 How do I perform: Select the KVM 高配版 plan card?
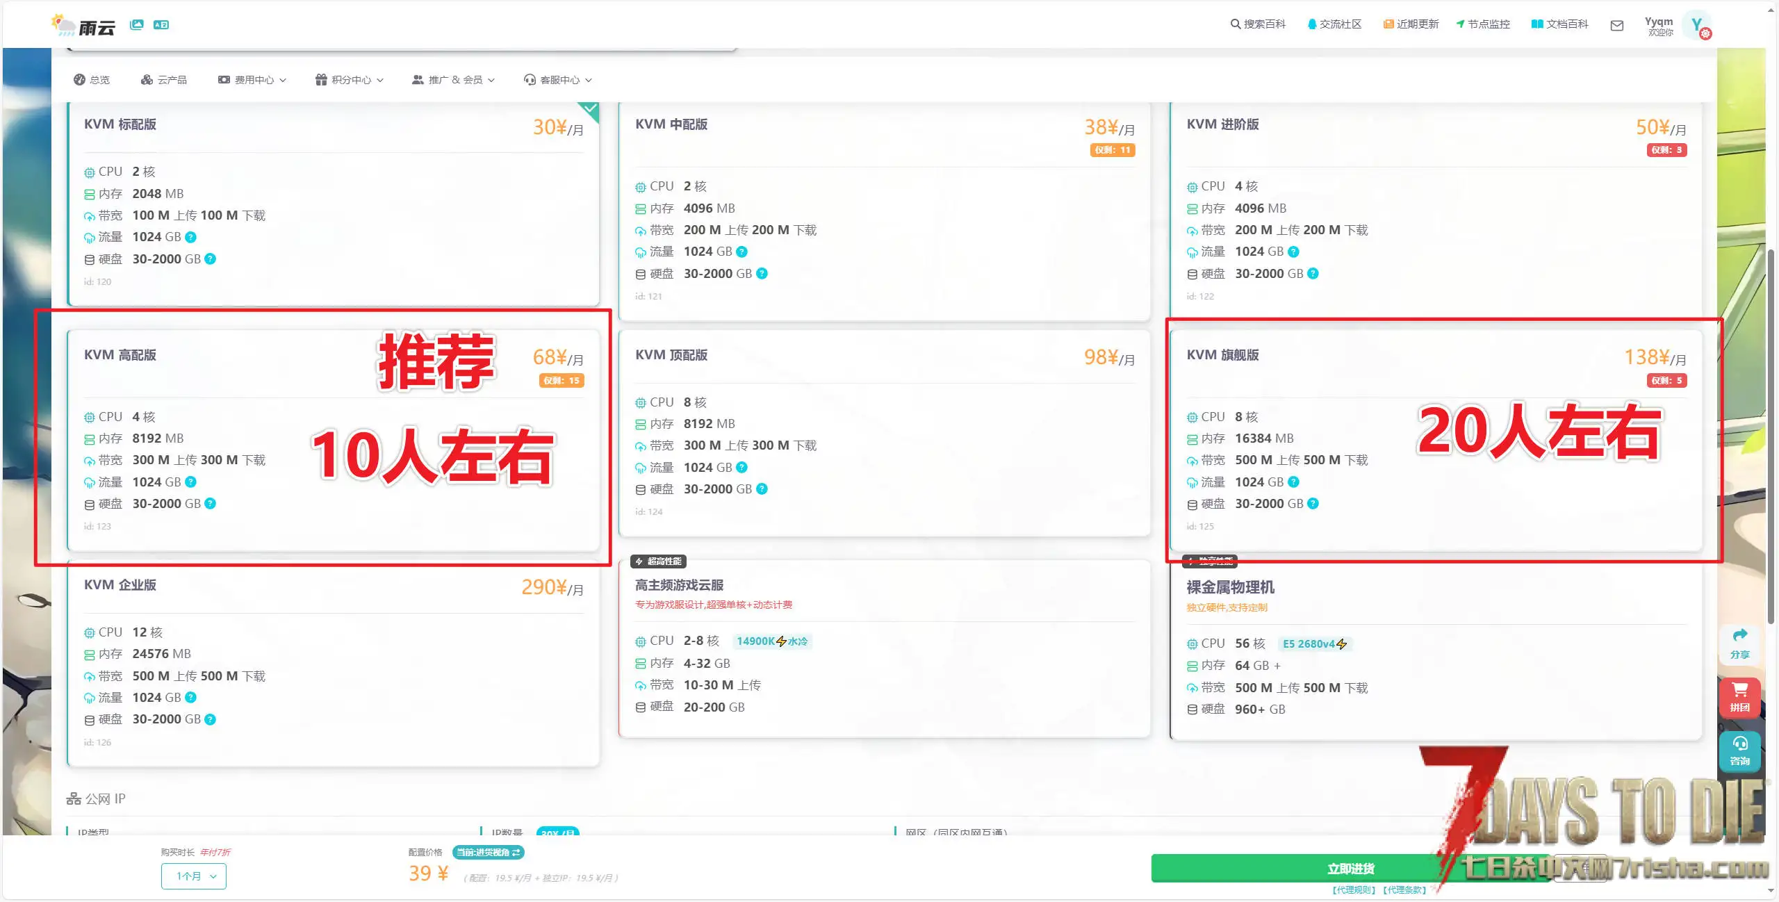click(x=334, y=441)
